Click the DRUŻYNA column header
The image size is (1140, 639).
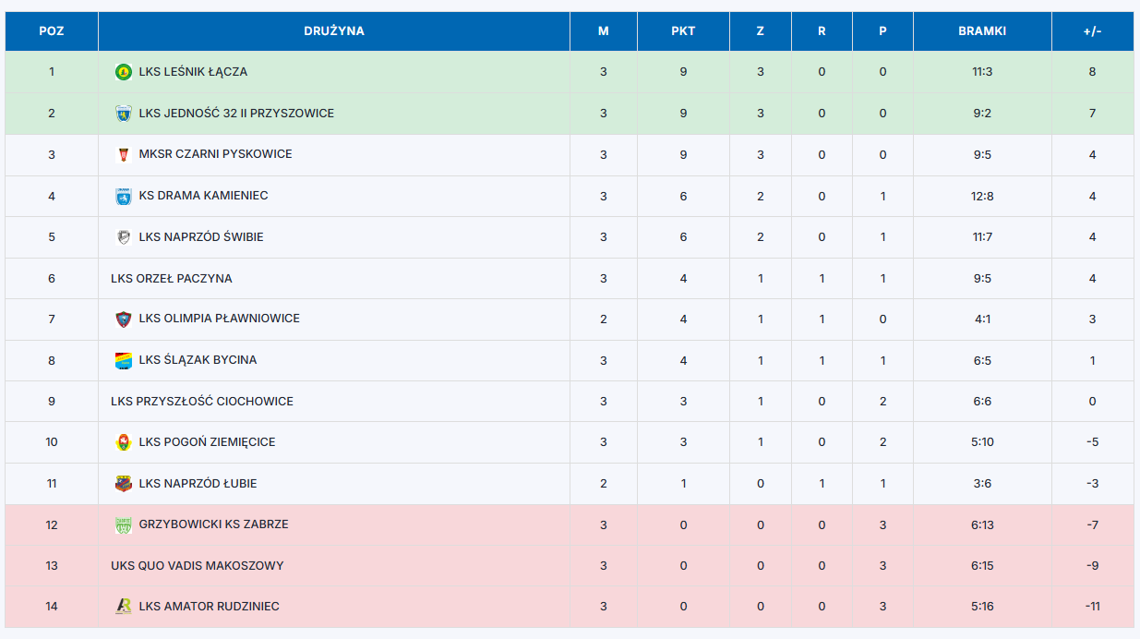[x=334, y=31]
